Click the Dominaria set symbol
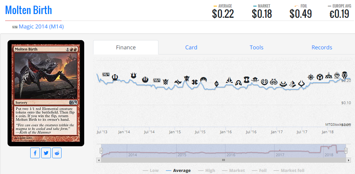 (x=345, y=75)
